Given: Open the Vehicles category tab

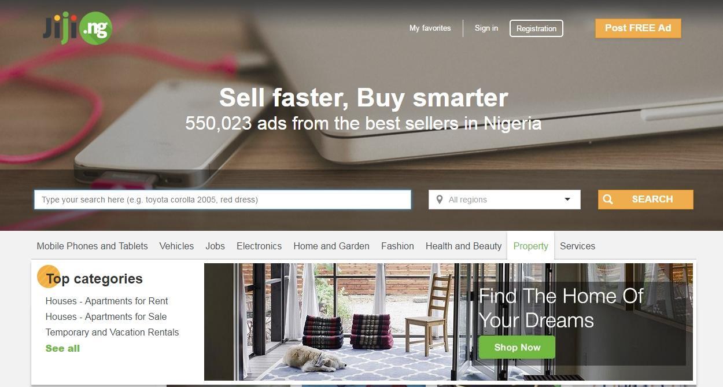Looking at the screenshot, I should pyautogui.click(x=176, y=246).
